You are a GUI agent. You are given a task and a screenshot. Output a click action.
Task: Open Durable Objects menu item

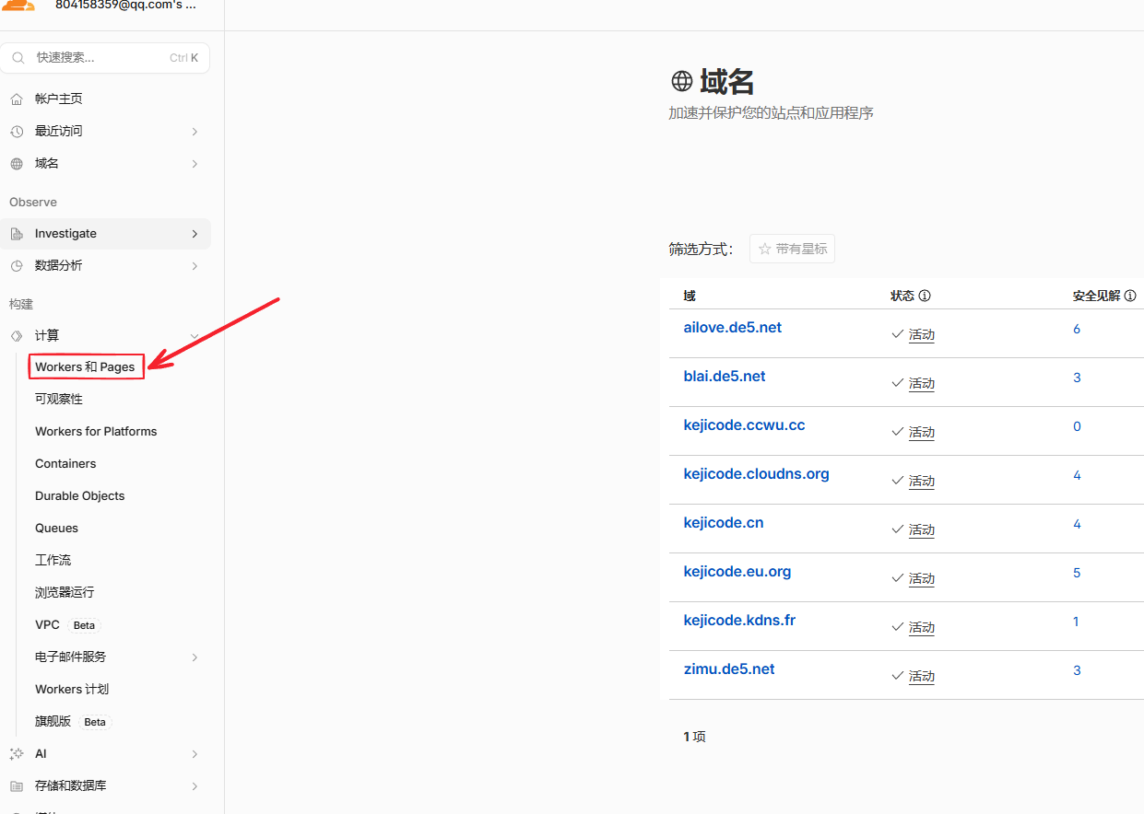(79, 495)
